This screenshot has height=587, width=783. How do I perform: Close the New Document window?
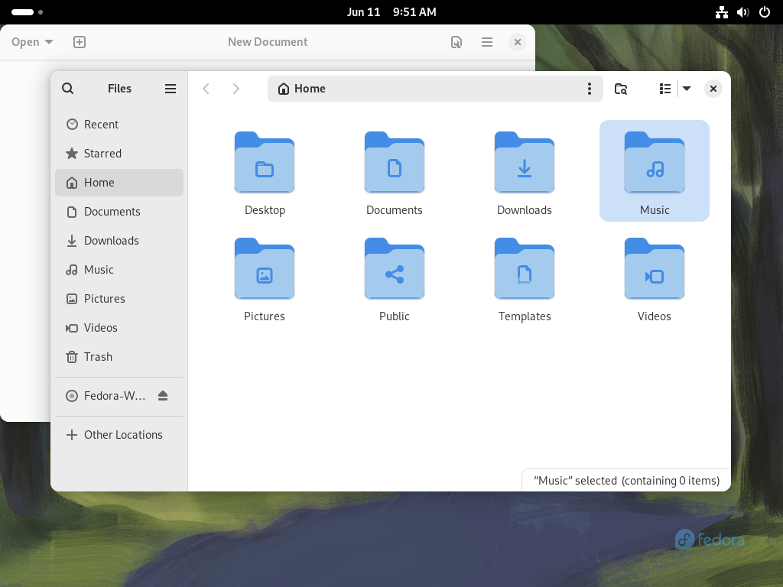click(x=518, y=42)
